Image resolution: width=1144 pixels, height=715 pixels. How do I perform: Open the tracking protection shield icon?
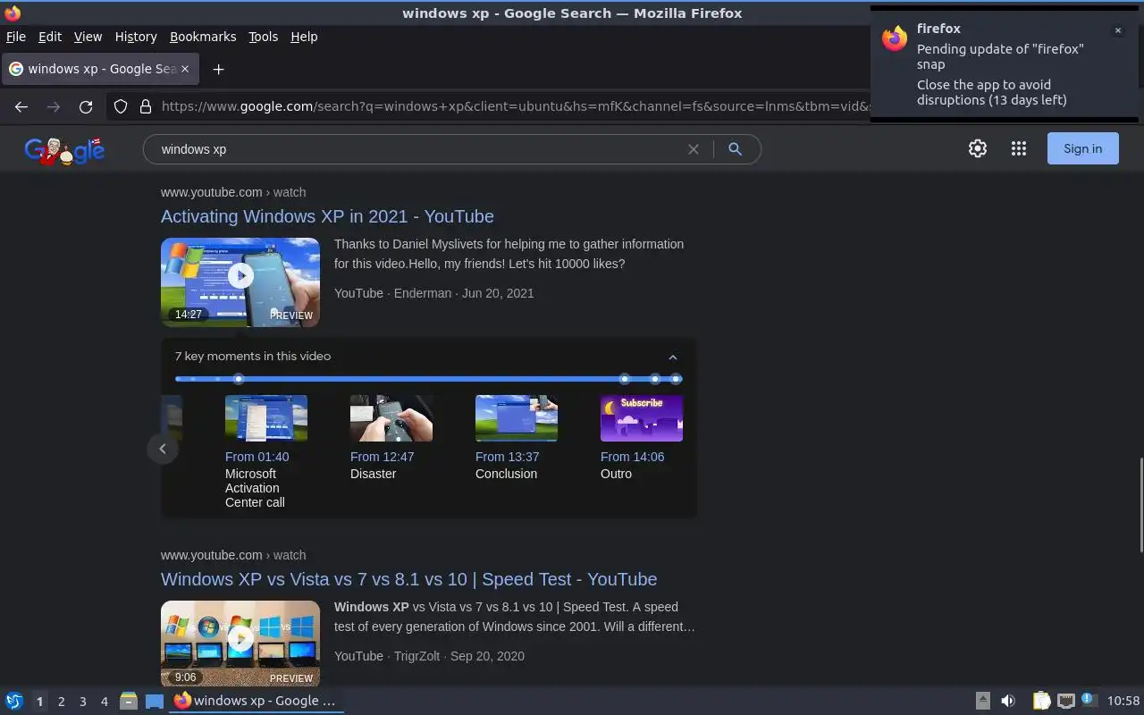[x=121, y=106]
